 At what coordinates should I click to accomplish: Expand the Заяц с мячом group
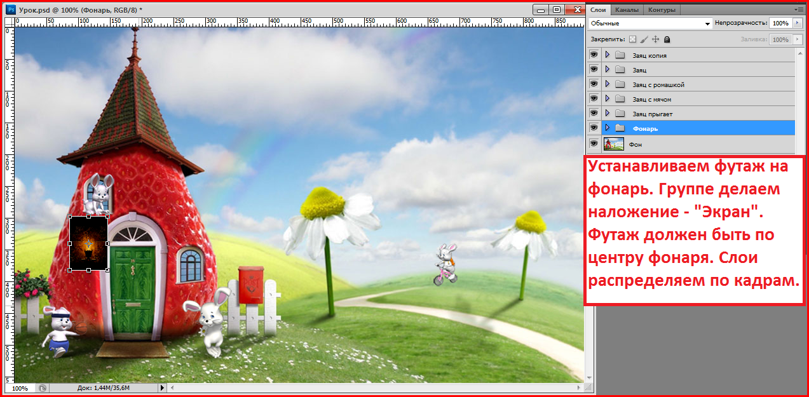pos(607,99)
